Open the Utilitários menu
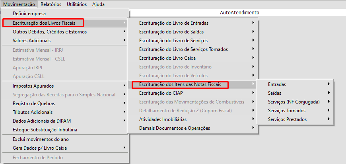346x164 pixels. [76, 4]
